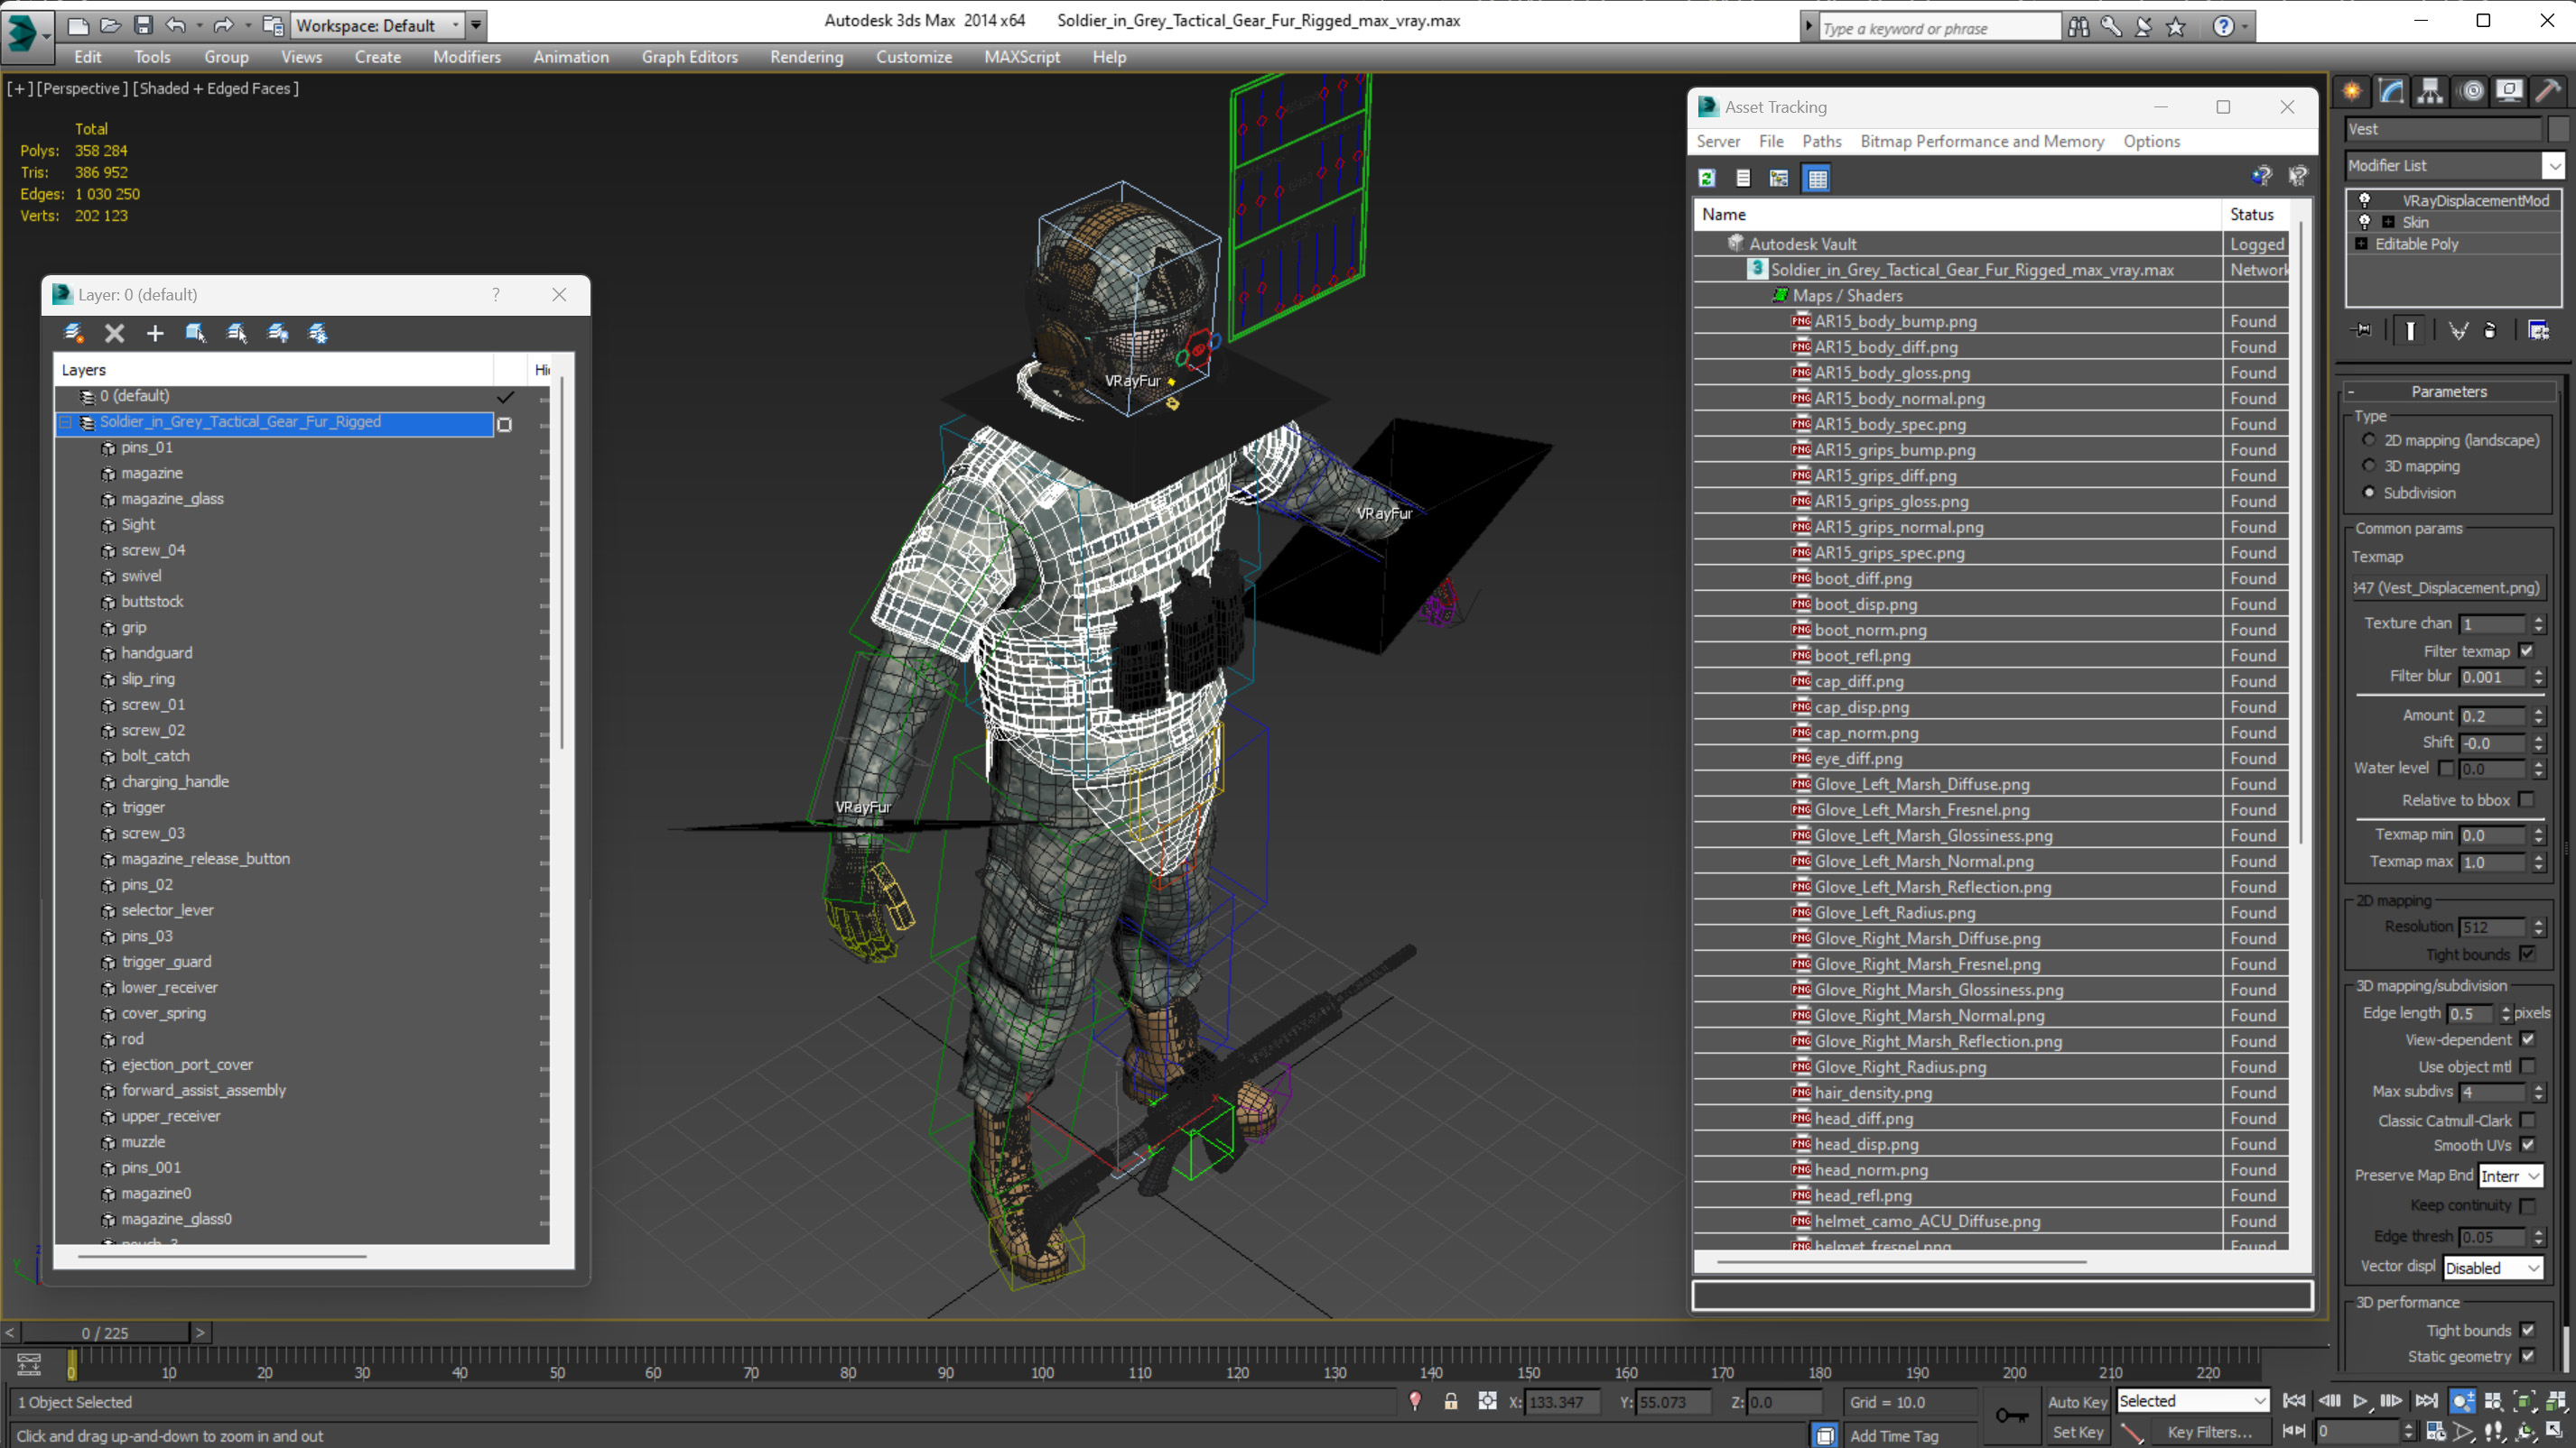Open Vector displ dropdown
Viewport: 2576px width, 1448px height.
click(2493, 1268)
